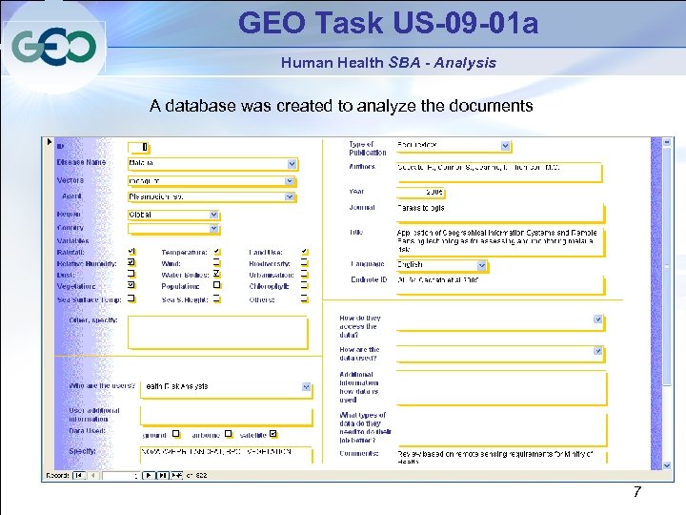Expand 'How do they access the data' dropdown
Image resolution: width=686 pixels, height=515 pixels.
coord(597,319)
